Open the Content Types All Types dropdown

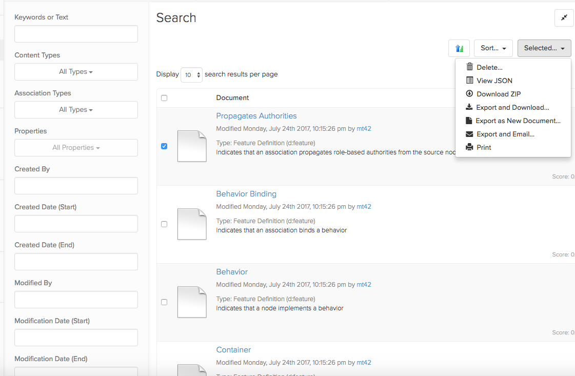click(76, 72)
